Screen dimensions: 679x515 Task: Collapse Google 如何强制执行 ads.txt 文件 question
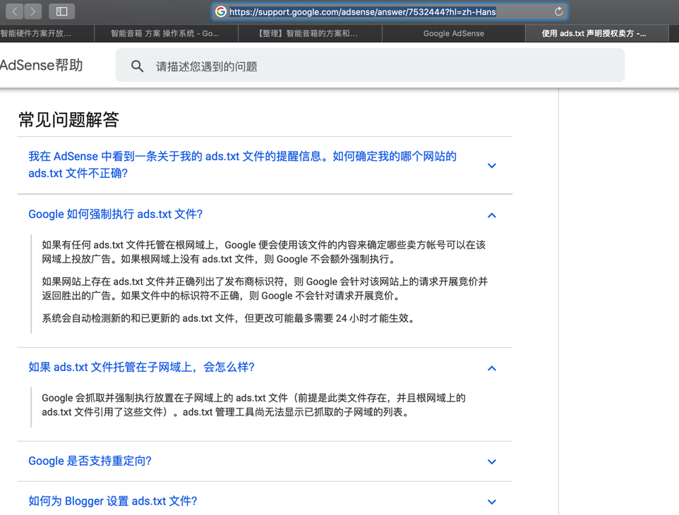[116, 214]
